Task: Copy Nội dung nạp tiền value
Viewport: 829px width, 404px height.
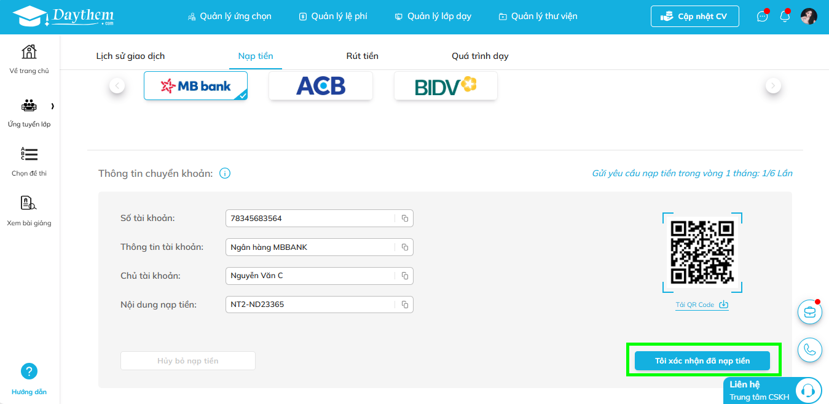Action: (x=405, y=304)
